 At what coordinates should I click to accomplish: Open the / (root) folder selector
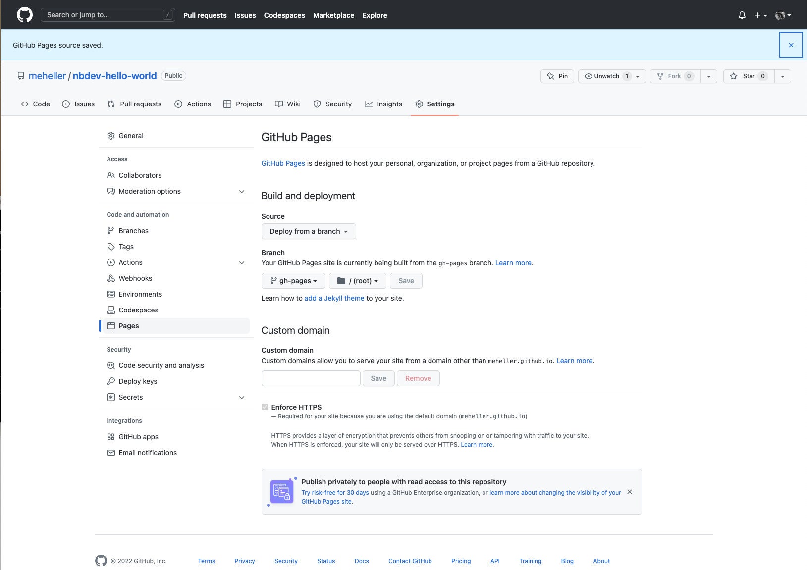pyautogui.click(x=358, y=281)
